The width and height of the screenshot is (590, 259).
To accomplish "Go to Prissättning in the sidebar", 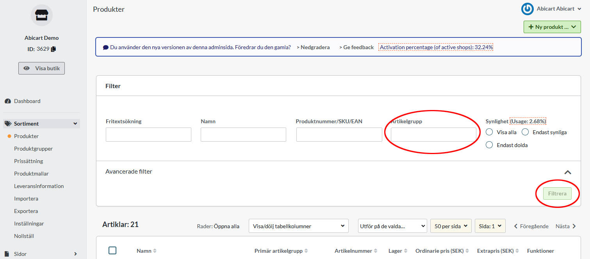I will coord(29,161).
